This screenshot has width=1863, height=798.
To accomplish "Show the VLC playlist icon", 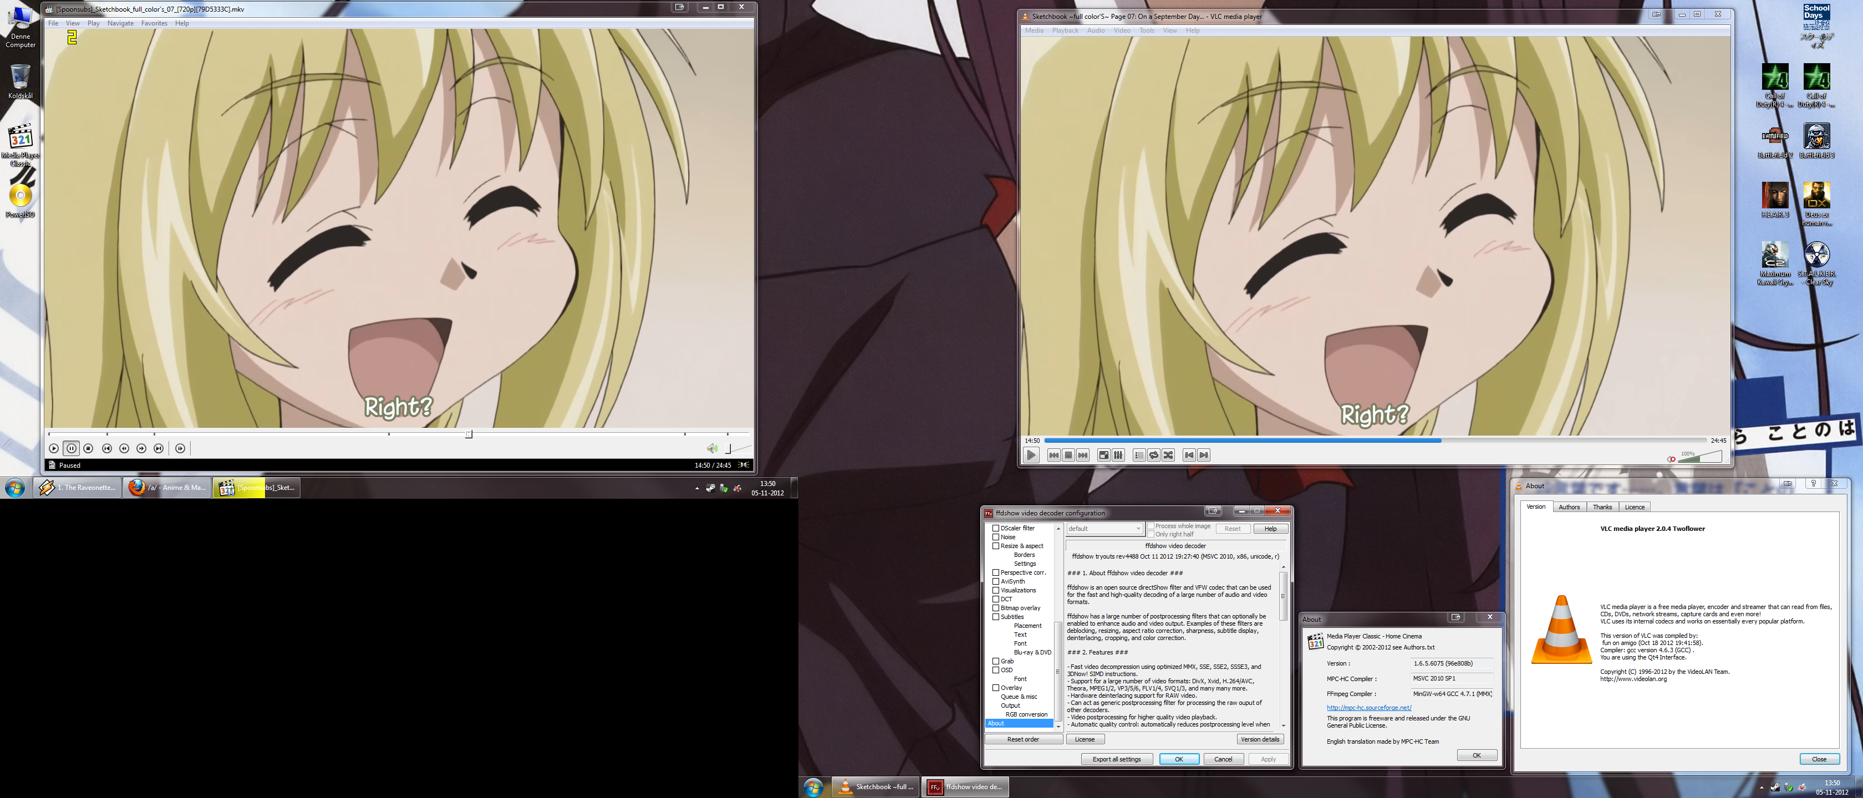I will [x=1139, y=454].
